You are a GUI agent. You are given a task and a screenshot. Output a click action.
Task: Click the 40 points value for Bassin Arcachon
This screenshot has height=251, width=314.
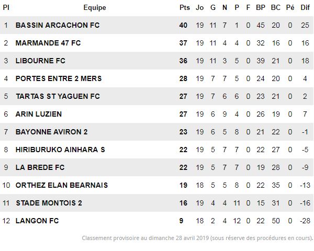point(183,25)
